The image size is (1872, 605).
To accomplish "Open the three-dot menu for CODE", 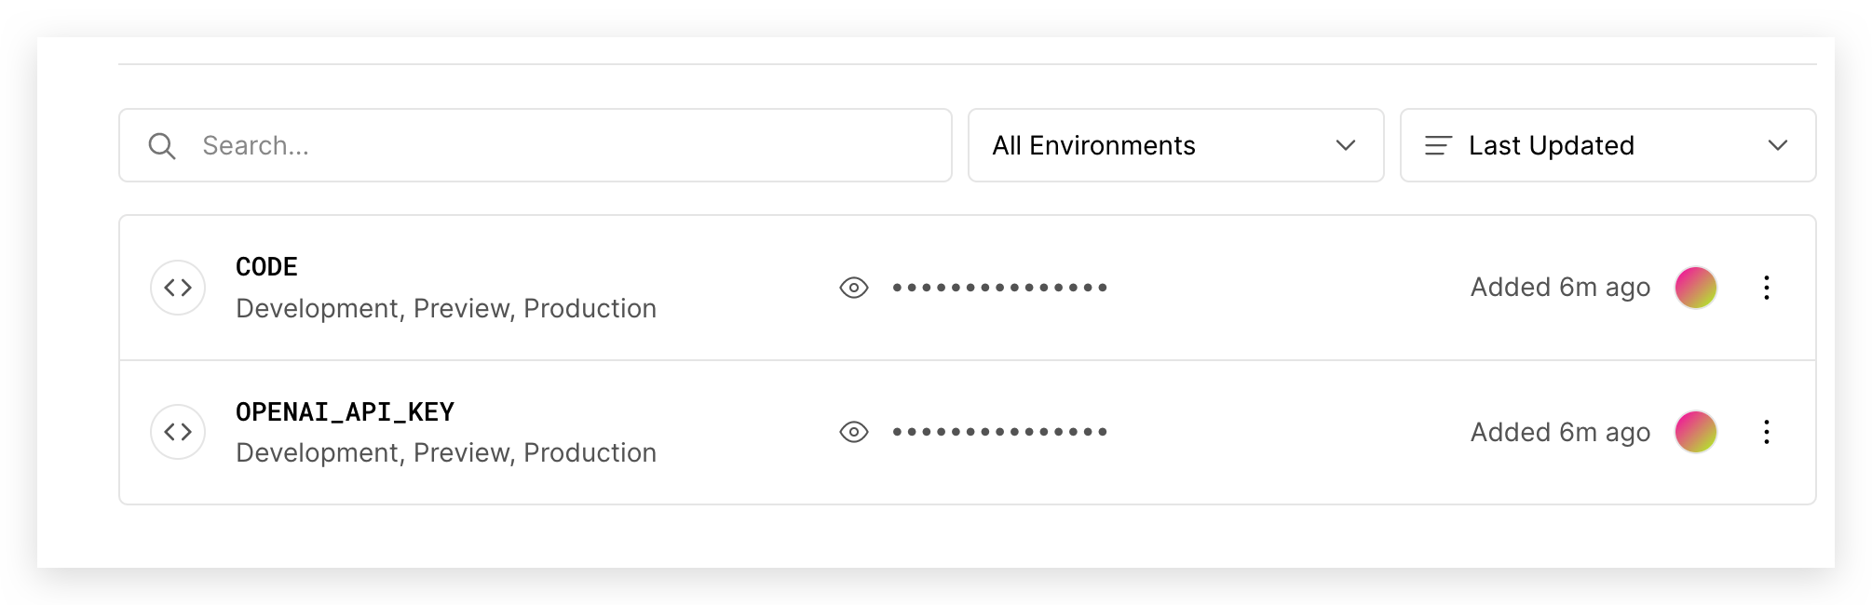I will [x=1766, y=288].
